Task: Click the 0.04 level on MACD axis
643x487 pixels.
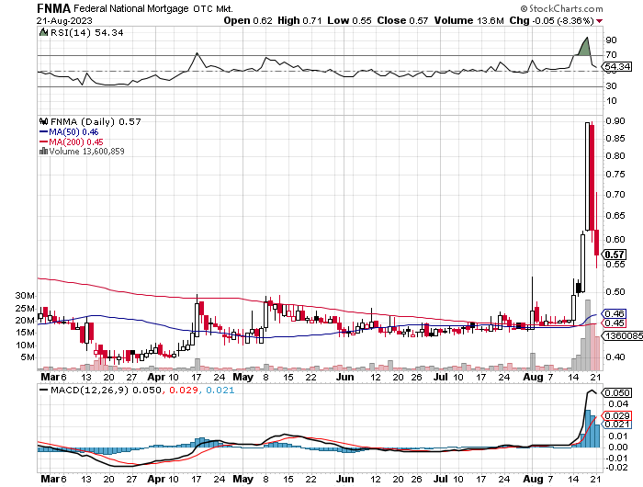Action: 618,404
